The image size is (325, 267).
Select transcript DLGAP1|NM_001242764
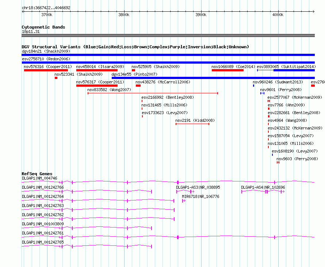click(x=43, y=197)
